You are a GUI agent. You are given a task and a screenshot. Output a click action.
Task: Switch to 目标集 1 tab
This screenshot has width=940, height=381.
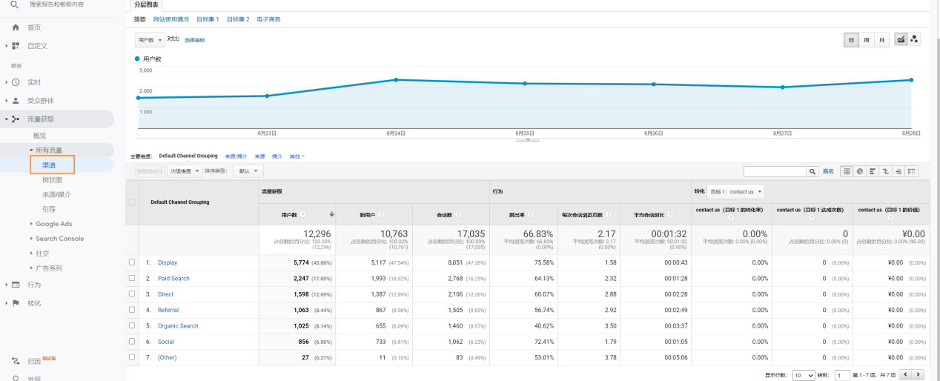pos(208,19)
